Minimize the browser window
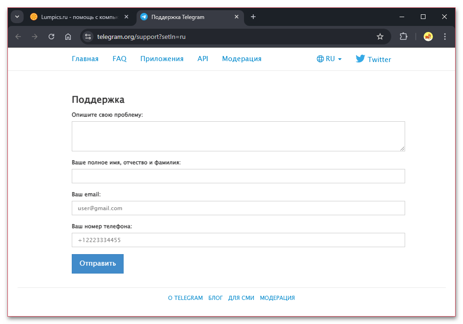463x324 pixels. tap(402, 17)
